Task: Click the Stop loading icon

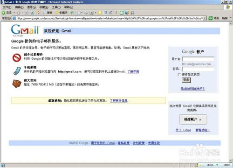Action: point(27,13)
